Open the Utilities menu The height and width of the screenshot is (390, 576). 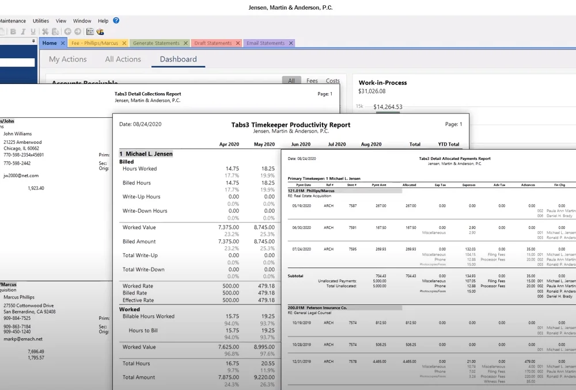click(x=41, y=21)
